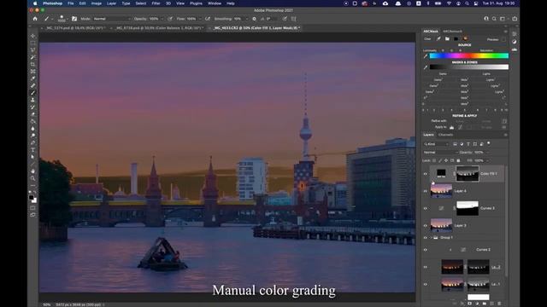This screenshot has height=307, width=547.
Task: Toggle lock all button in Layers
Action: [458, 160]
